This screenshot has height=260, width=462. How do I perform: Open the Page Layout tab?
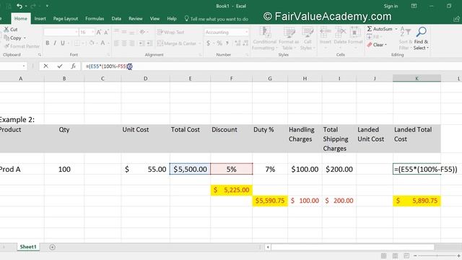66,19
